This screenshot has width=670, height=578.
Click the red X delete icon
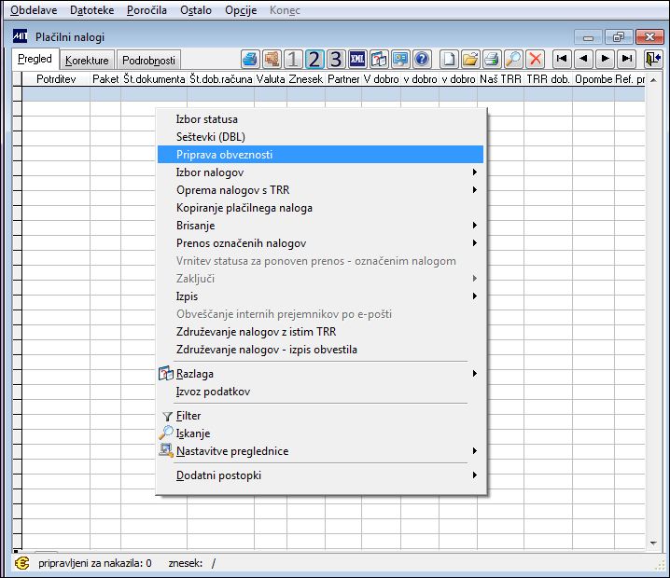(536, 59)
